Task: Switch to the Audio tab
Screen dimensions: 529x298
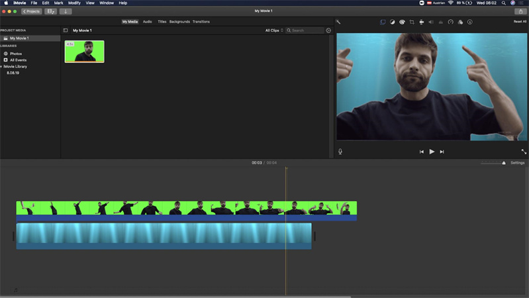Action: [x=148, y=22]
